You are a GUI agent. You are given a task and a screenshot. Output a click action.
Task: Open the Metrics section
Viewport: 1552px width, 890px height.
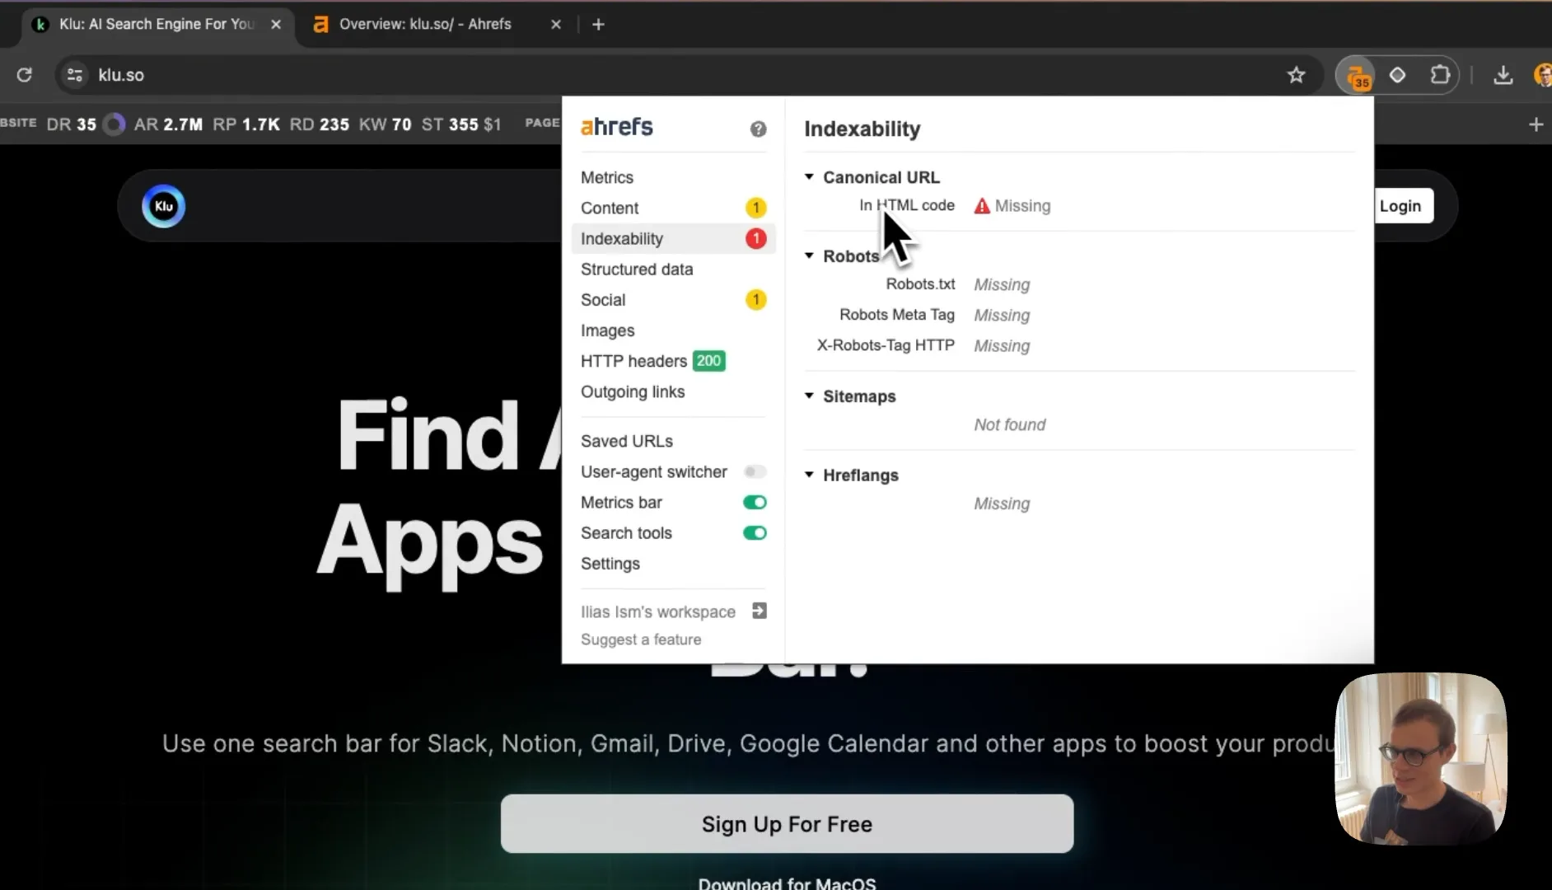(607, 177)
